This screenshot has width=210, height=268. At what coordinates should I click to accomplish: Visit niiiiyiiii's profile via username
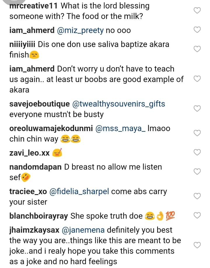[22, 45]
